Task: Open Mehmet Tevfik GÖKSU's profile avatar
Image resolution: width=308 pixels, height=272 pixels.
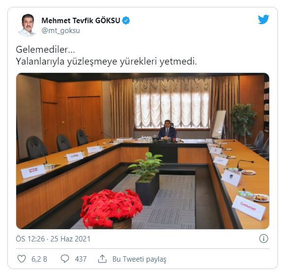Action: tap(28, 25)
